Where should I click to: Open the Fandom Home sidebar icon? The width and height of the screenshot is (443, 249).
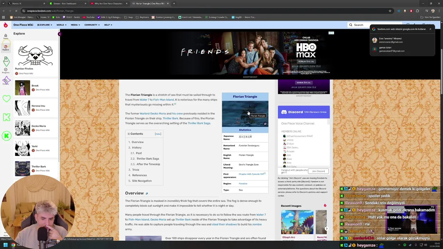pyautogui.click(x=6, y=36)
